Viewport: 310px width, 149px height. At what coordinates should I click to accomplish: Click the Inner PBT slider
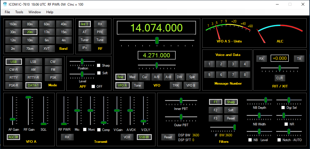pyautogui.click(x=181, y=100)
